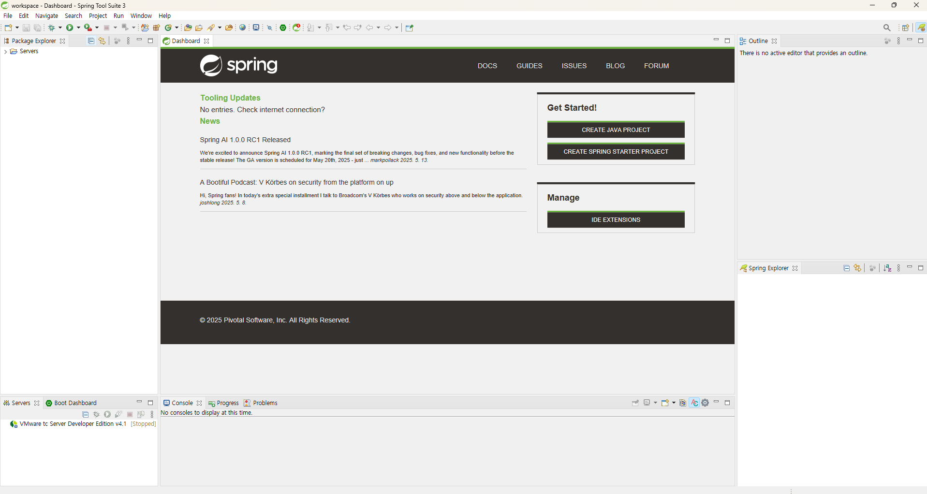The image size is (927, 494).
Task: Open the GUIDES link in Spring header
Action: pyautogui.click(x=529, y=66)
